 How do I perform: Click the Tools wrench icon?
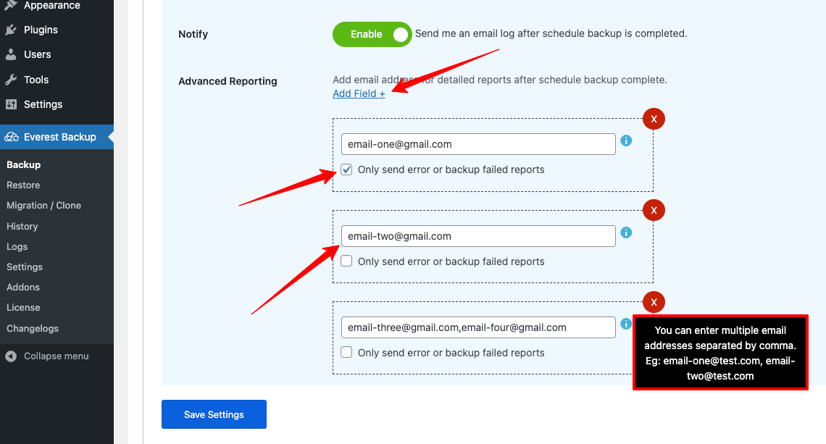[x=11, y=80]
